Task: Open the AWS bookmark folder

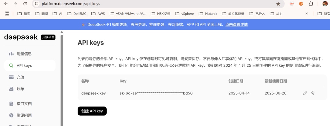Action: tap(98, 14)
